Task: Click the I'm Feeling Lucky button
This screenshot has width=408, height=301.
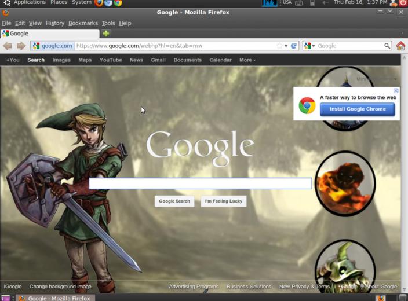Action: click(x=224, y=201)
